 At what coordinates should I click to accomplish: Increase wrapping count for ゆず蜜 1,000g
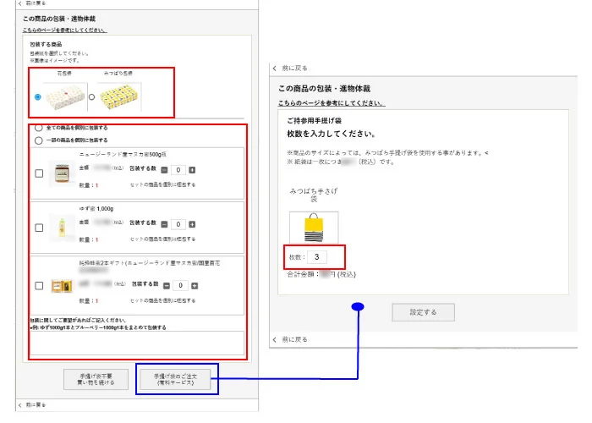(x=192, y=224)
